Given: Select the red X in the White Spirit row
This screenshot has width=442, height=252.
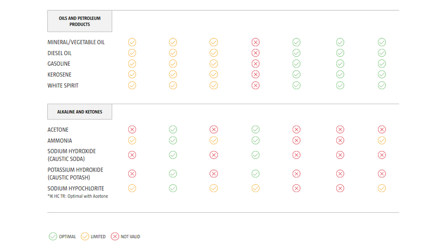Looking at the screenshot, I should 255,85.
